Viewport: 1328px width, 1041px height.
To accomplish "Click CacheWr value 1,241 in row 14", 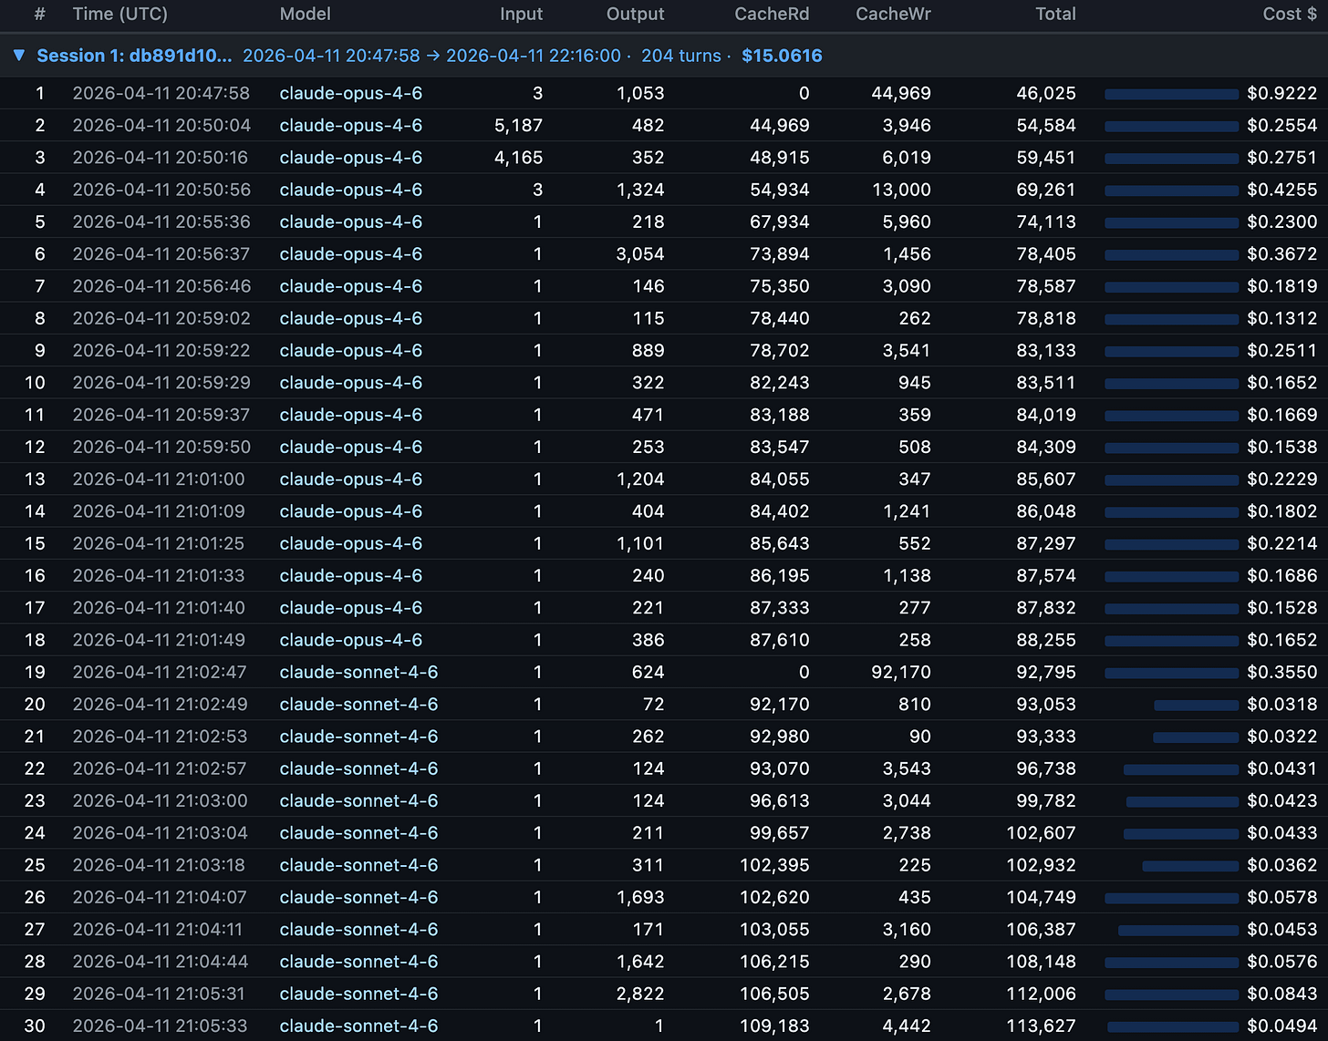I will 907,511.
